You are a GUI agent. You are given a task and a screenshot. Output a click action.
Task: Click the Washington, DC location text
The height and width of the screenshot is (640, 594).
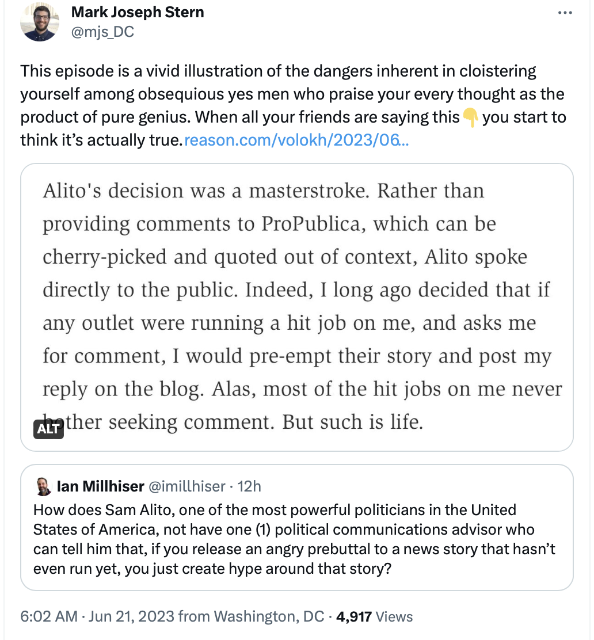[269, 616]
